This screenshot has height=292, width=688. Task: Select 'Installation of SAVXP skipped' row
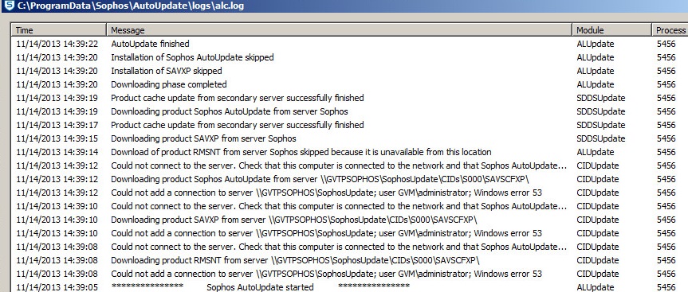(350, 71)
